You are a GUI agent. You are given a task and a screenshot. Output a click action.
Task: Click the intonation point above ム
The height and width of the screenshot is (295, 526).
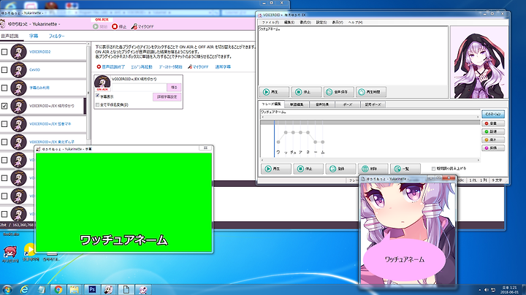pos(323,142)
